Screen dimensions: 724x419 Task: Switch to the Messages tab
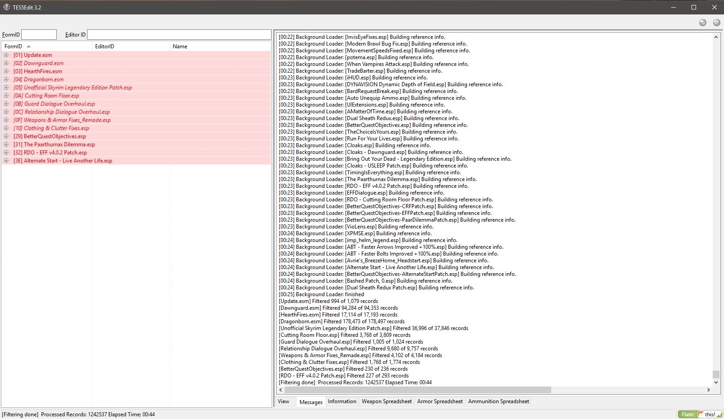click(311, 402)
